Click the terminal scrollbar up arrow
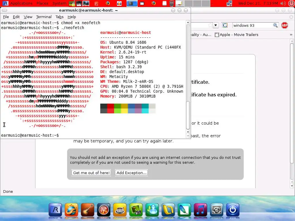Viewport: 295px width, 221px height. point(188,22)
